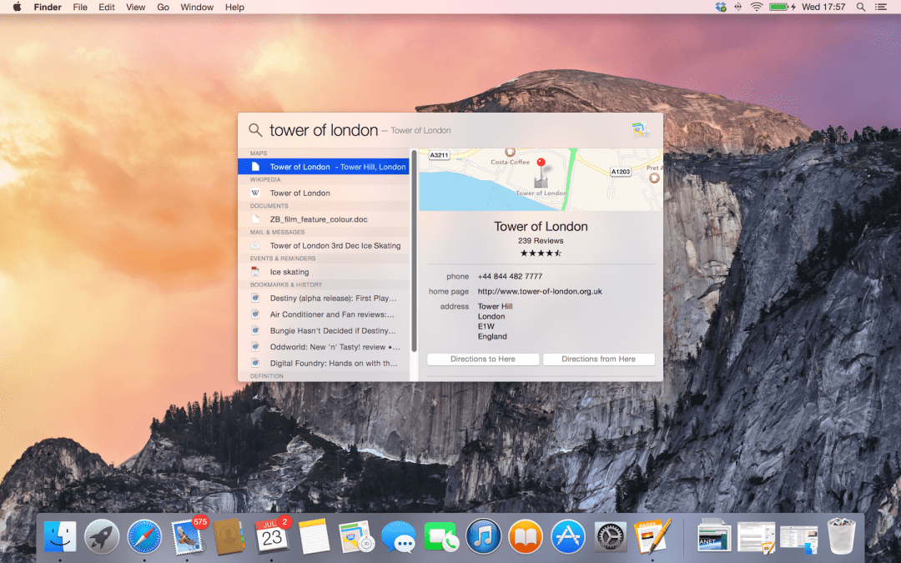Open Finder from the Dock

[60, 536]
